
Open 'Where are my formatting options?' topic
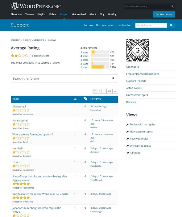point(33,134)
